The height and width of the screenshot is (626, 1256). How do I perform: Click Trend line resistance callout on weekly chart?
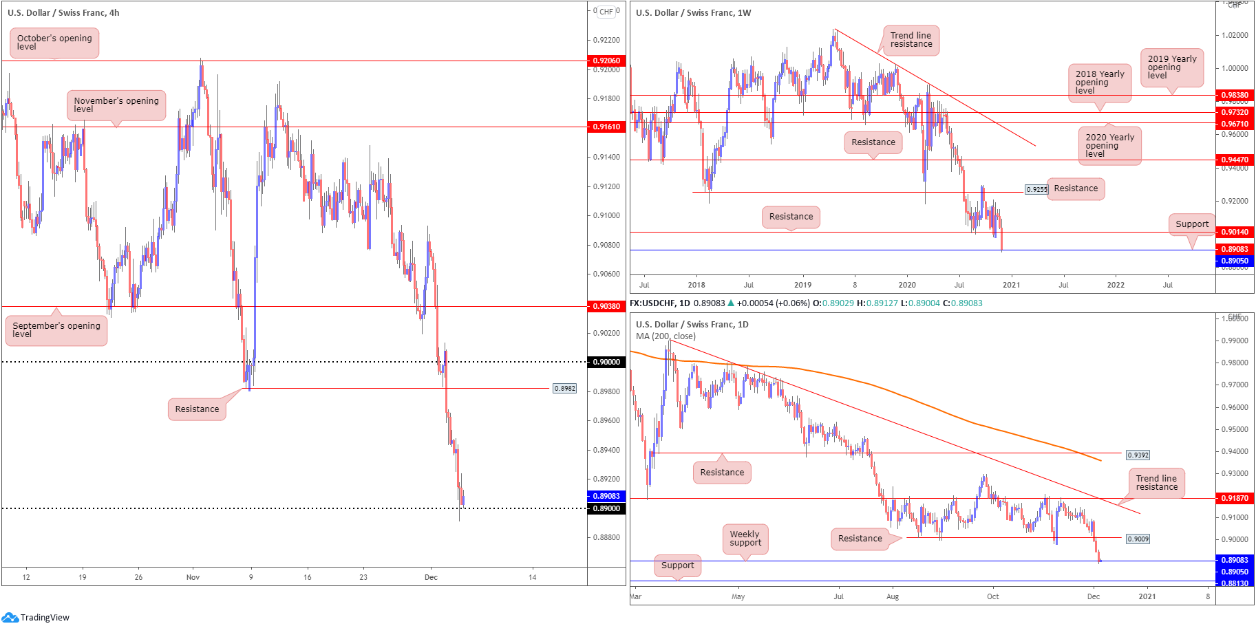tap(911, 40)
